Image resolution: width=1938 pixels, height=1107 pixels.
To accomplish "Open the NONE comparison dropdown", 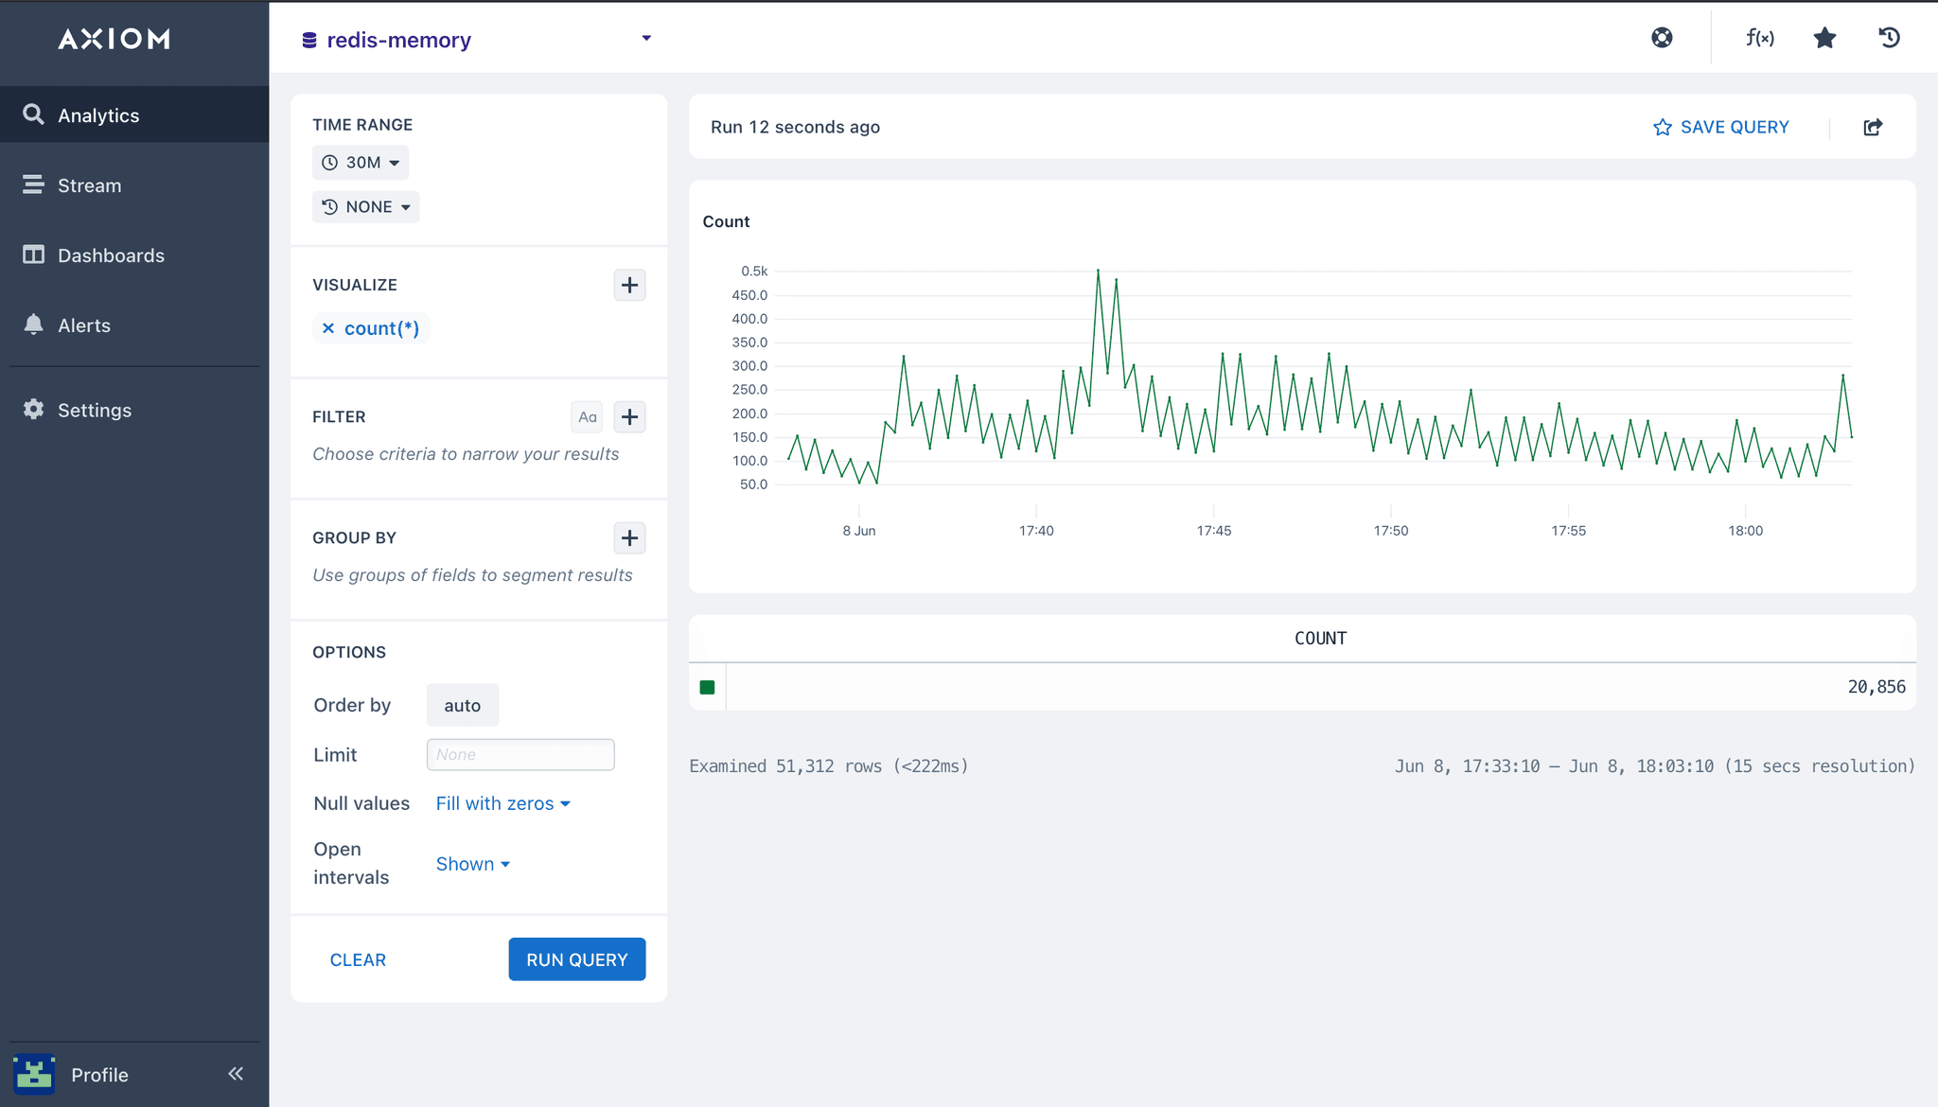I will [365, 206].
